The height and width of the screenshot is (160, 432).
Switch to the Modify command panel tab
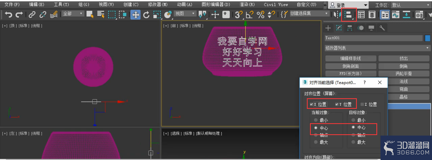click(339, 28)
